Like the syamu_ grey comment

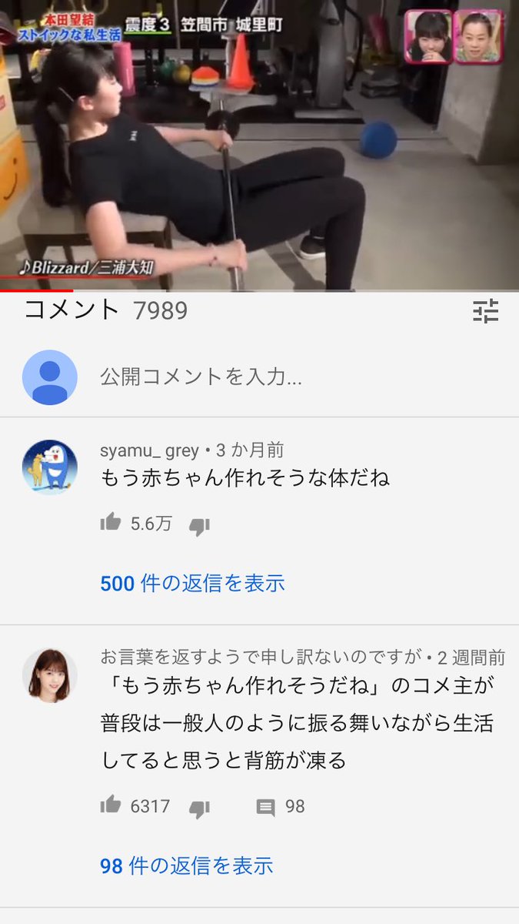(111, 524)
